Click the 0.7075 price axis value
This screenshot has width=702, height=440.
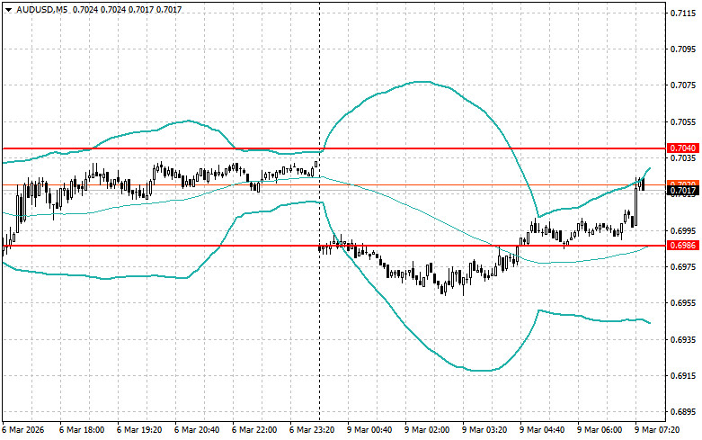click(x=683, y=85)
